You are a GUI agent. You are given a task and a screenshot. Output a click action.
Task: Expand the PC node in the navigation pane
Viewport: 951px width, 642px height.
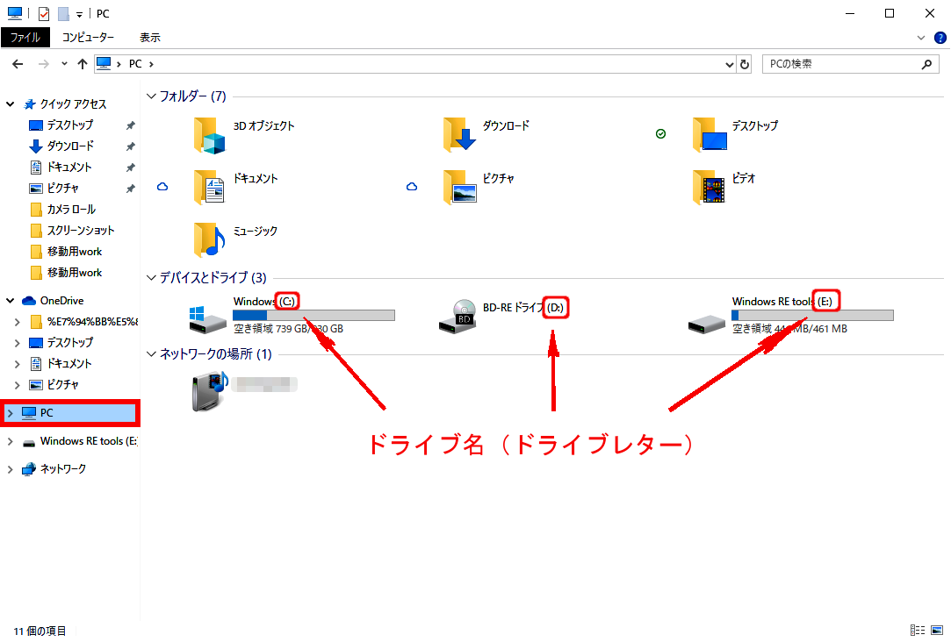10,413
